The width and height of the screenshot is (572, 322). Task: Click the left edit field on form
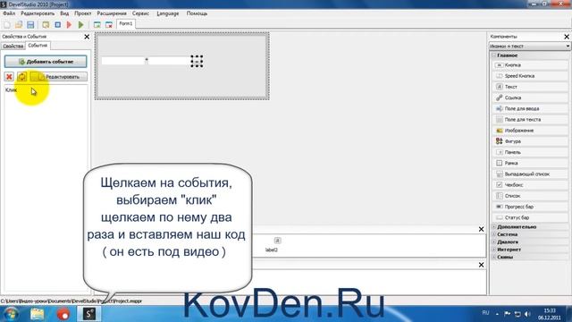pos(123,61)
